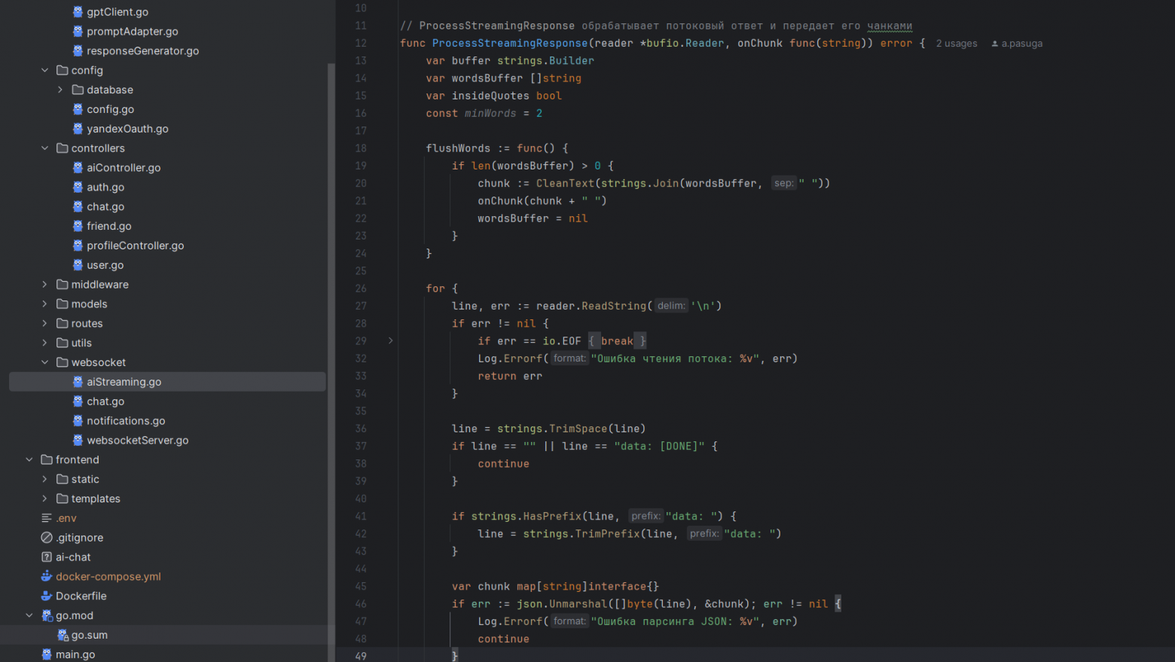
Task: Click the flushWords variable on line 18
Action: pos(458,148)
